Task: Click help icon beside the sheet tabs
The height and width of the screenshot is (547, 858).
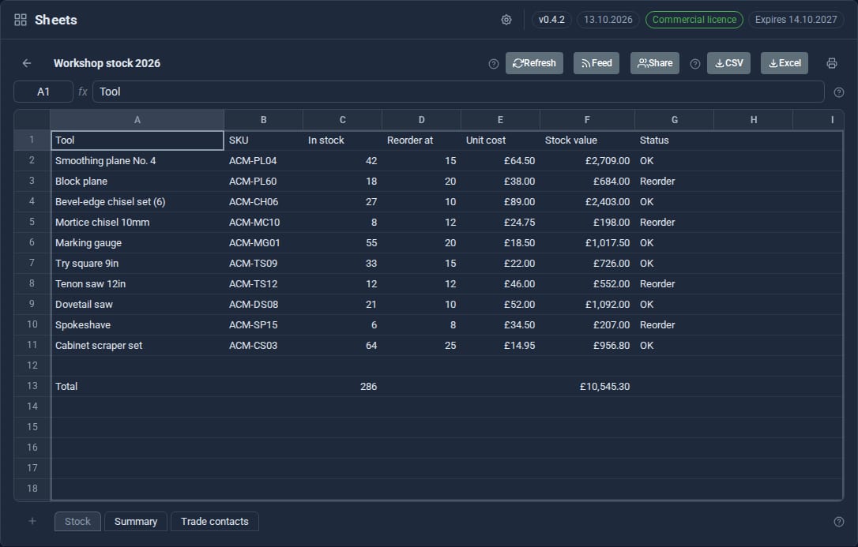Action: coord(839,522)
